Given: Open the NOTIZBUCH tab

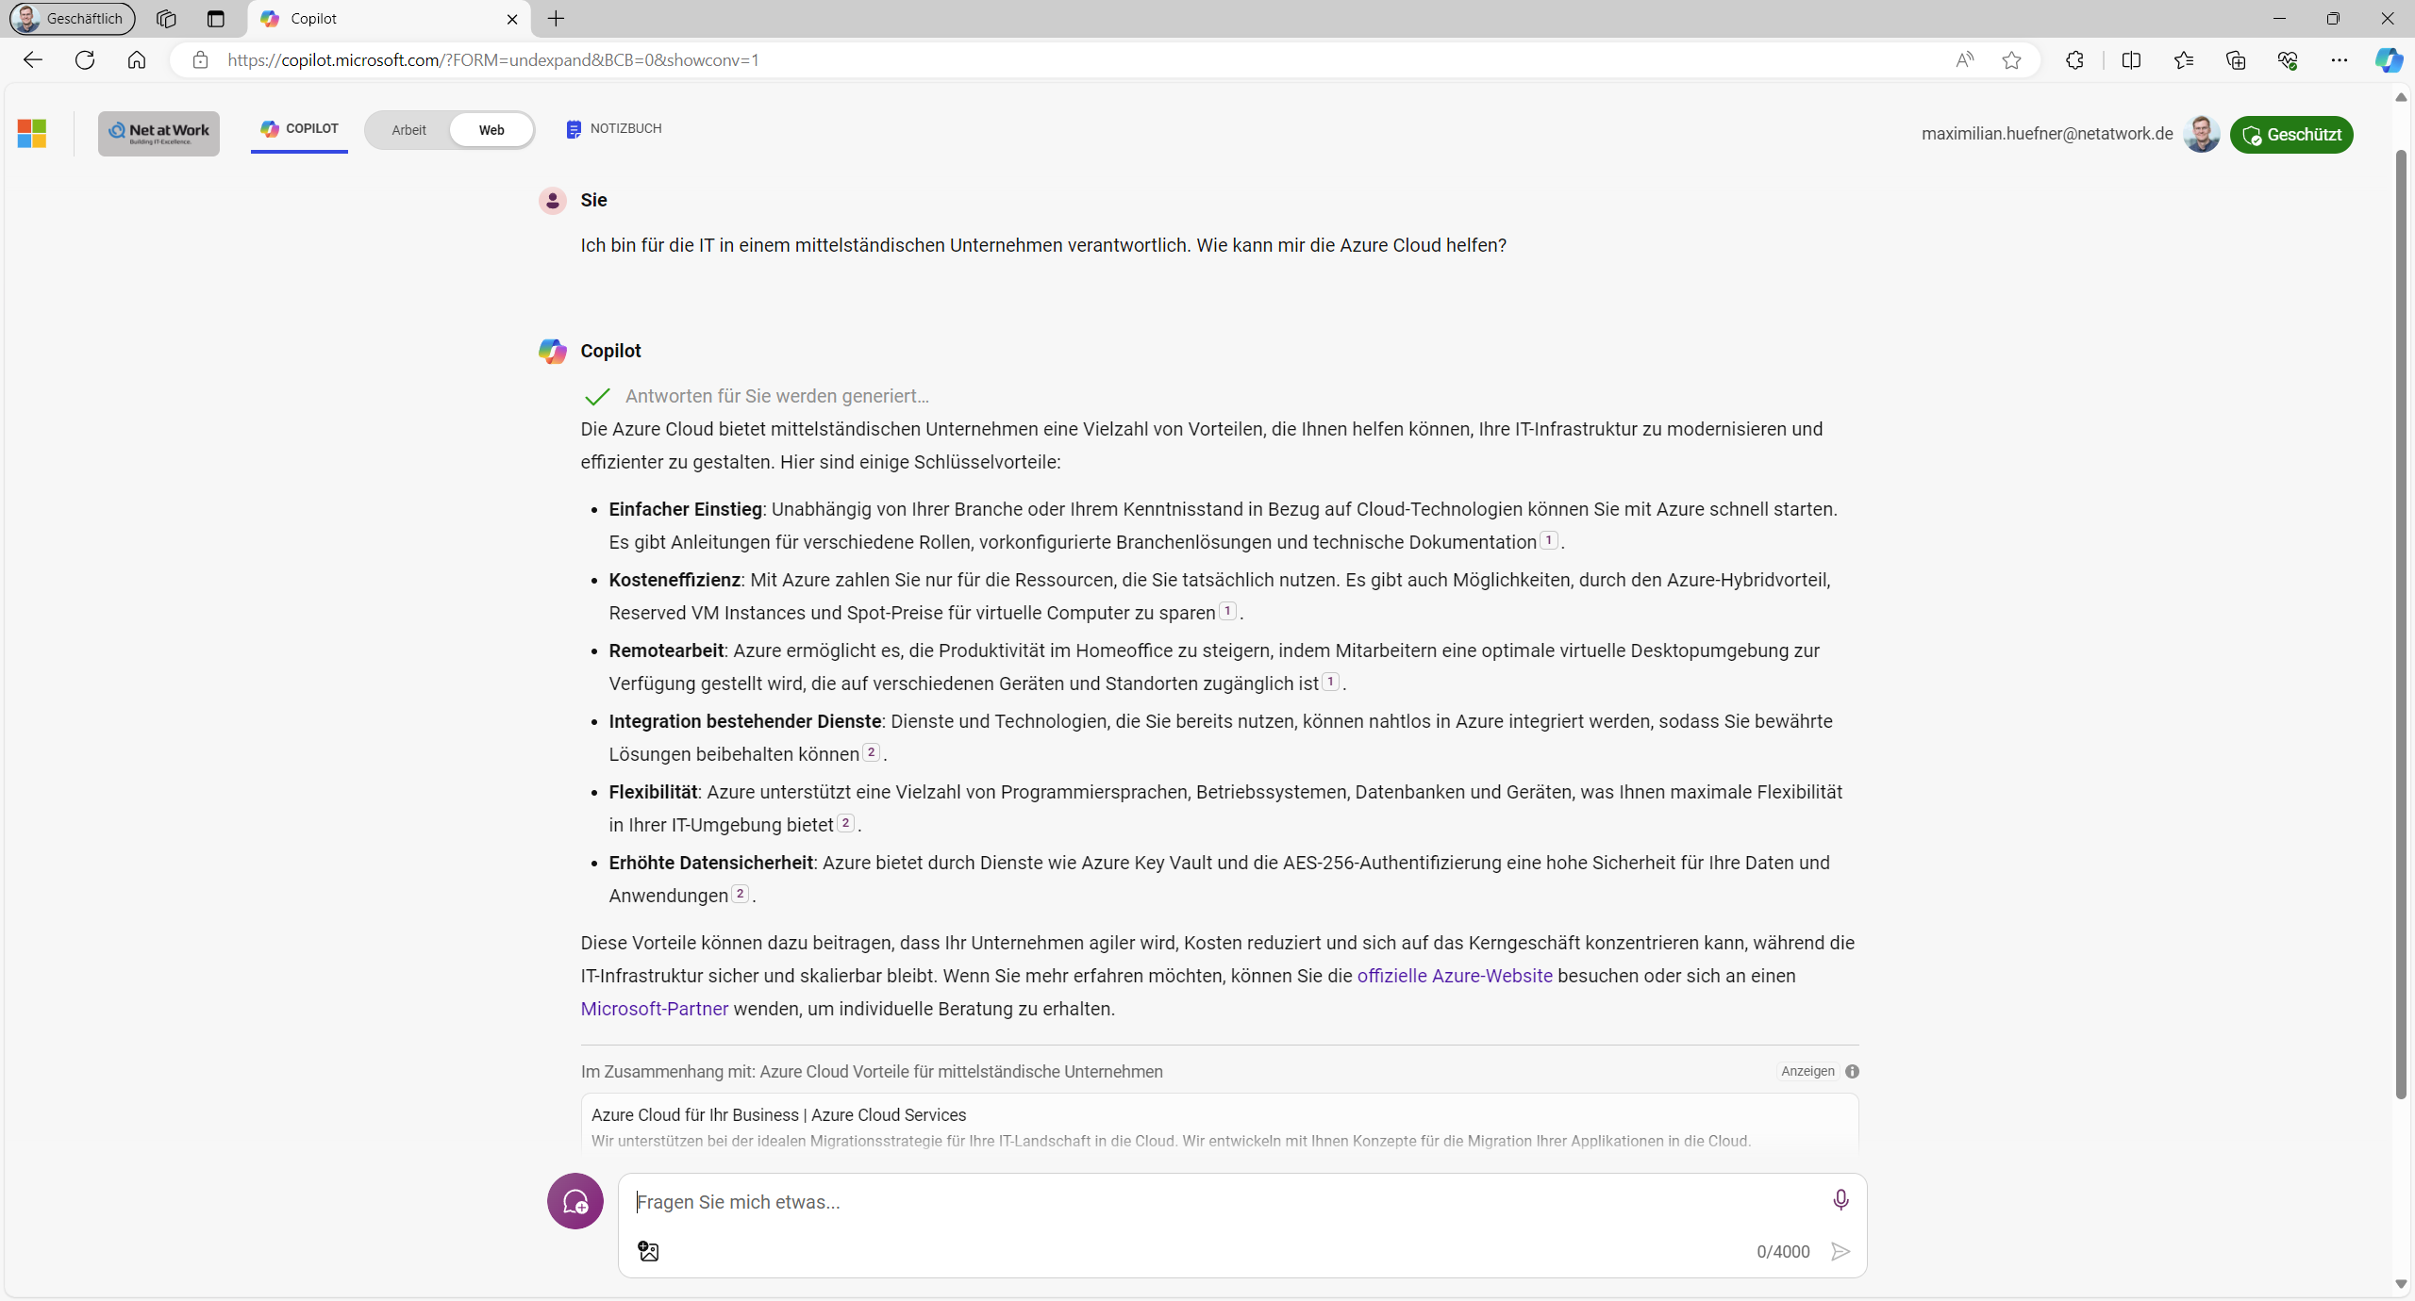Looking at the screenshot, I should (614, 129).
